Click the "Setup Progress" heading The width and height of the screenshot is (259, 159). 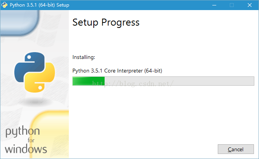point(106,22)
